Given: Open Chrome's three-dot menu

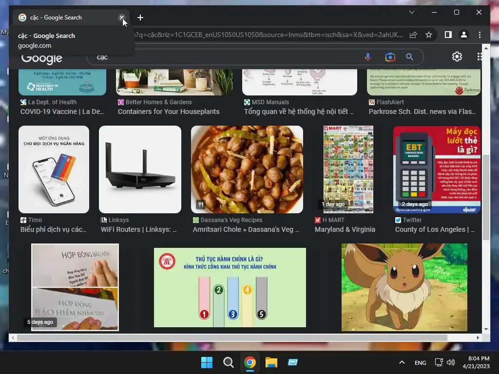Looking at the screenshot, I should tap(480, 35).
